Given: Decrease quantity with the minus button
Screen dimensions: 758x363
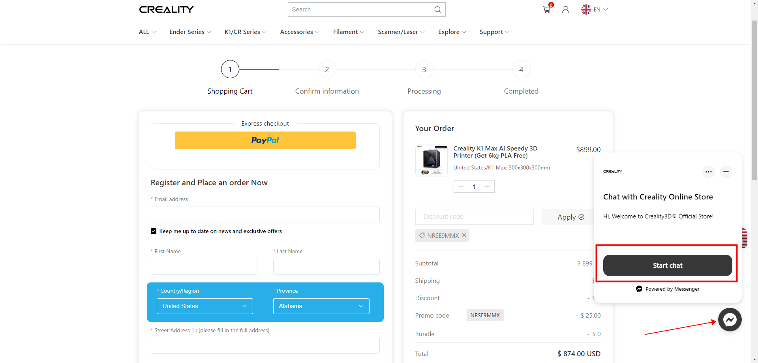Looking at the screenshot, I should (461, 186).
